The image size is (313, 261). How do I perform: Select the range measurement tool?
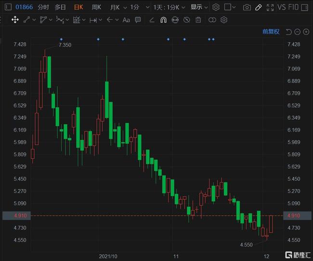tap(93, 20)
